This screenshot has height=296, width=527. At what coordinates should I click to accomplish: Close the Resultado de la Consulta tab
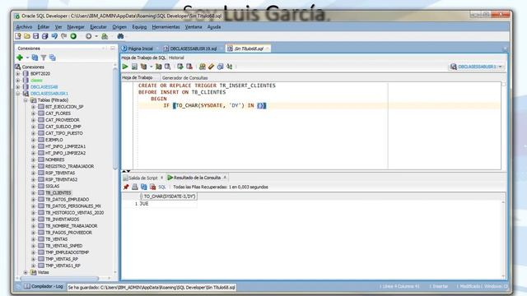[x=225, y=178]
